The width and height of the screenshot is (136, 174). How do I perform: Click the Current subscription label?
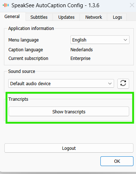28,58
